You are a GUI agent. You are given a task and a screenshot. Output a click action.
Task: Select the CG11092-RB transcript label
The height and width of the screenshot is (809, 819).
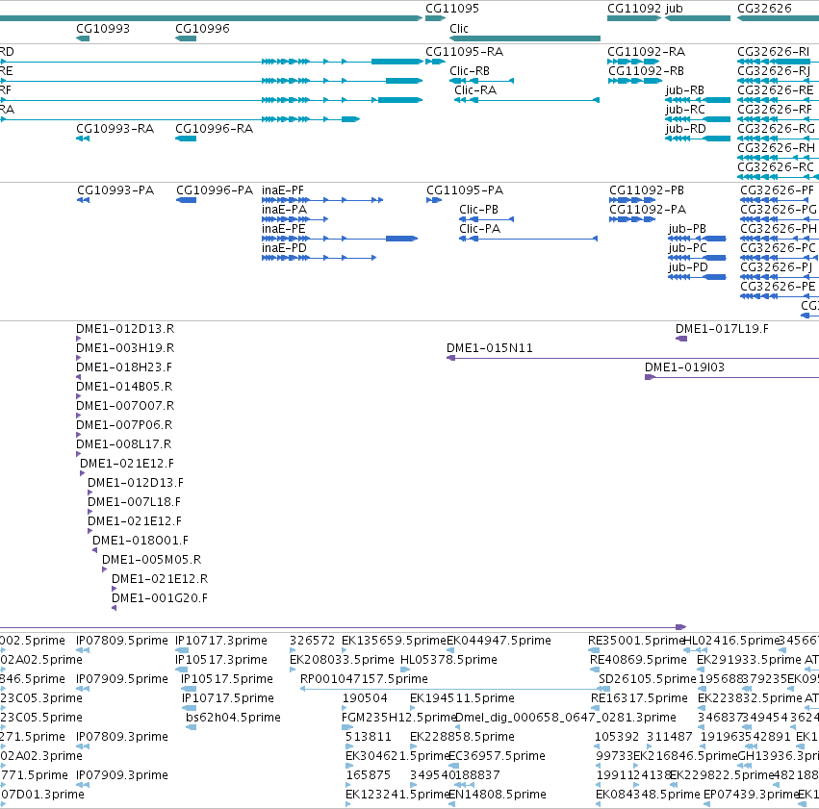(x=646, y=71)
